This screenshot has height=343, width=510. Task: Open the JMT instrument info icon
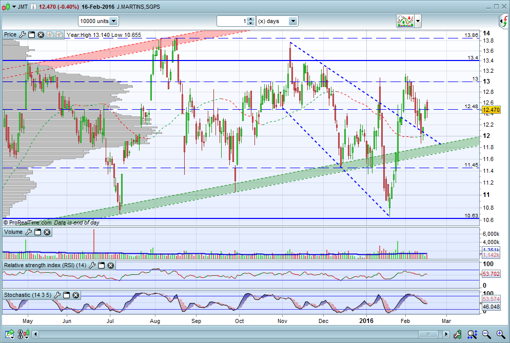(33, 7)
